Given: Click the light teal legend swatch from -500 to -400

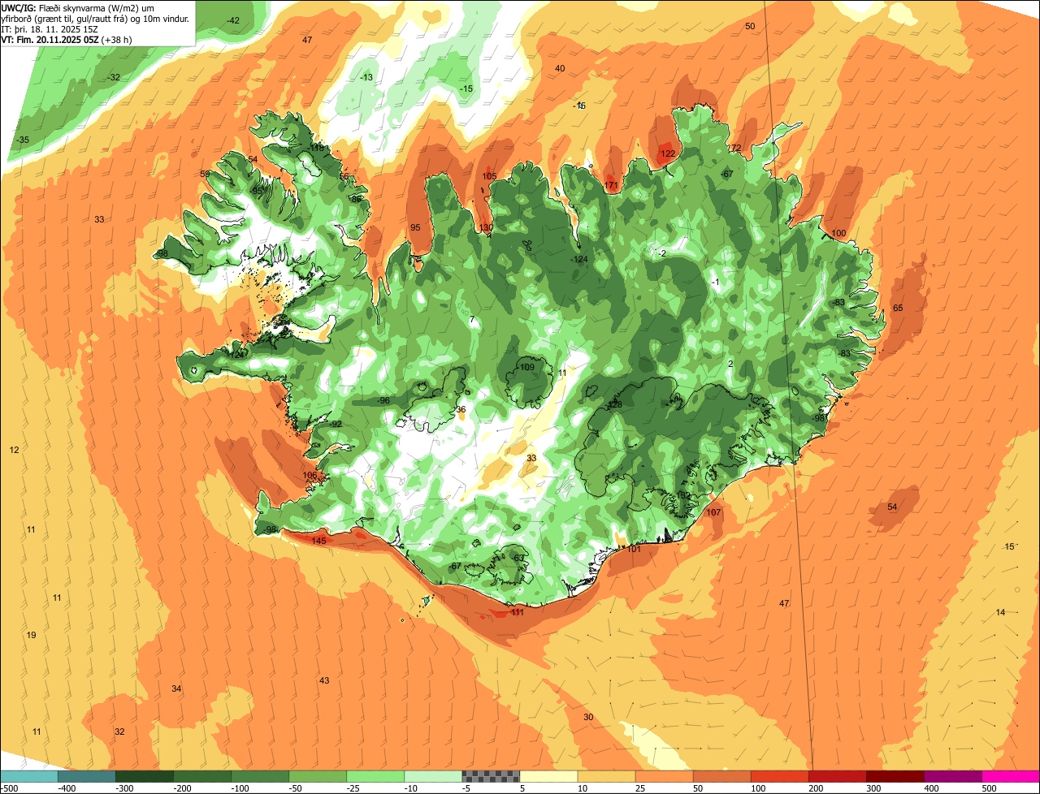Looking at the screenshot, I should 29,776.
